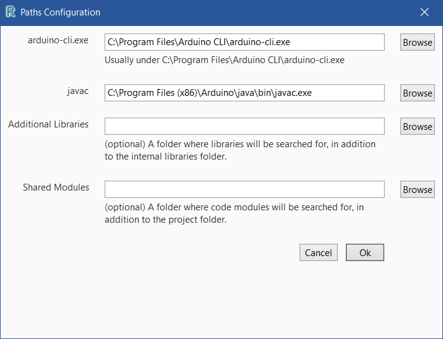Image resolution: width=443 pixels, height=339 pixels.
Task: Browse for a Shared Modules folder
Action: point(418,189)
